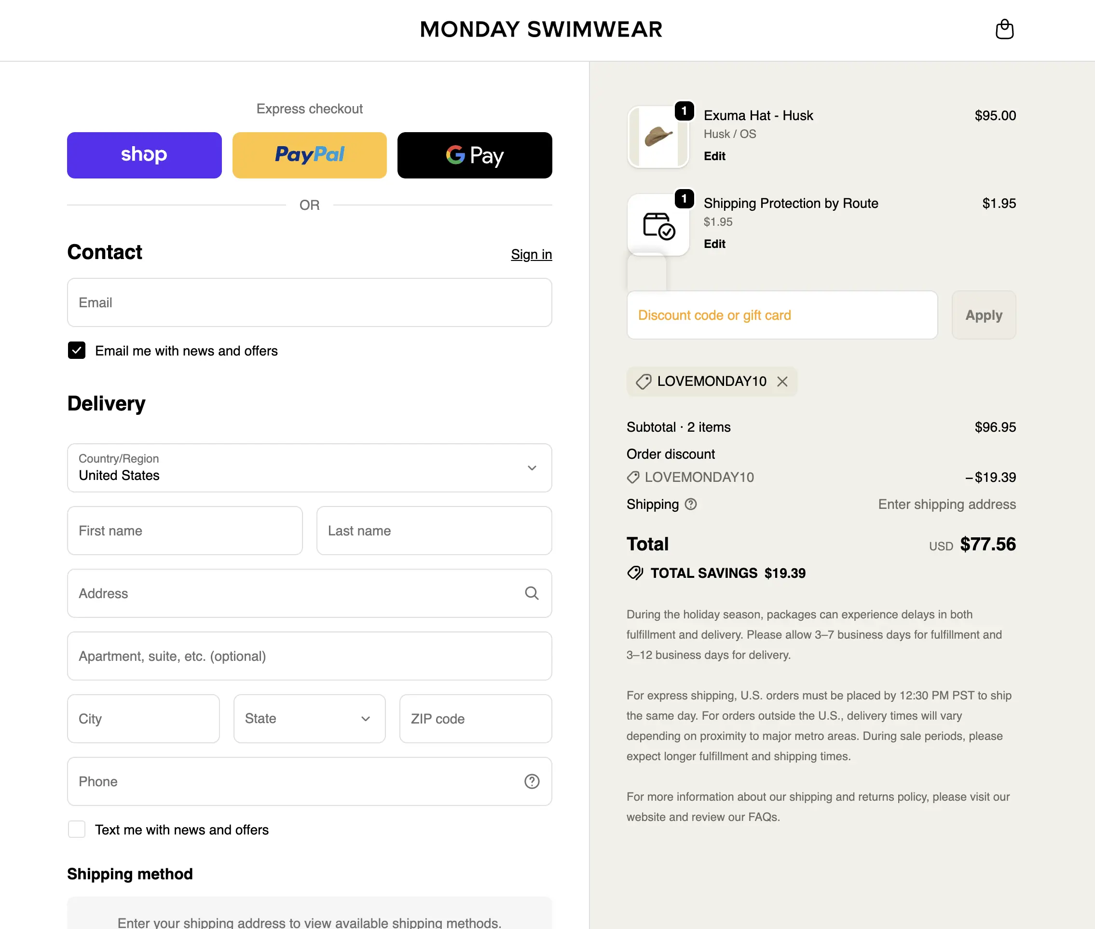This screenshot has height=929, width=1095.
Task: Open the Country/Region dropdown
Action: [309, 468]
